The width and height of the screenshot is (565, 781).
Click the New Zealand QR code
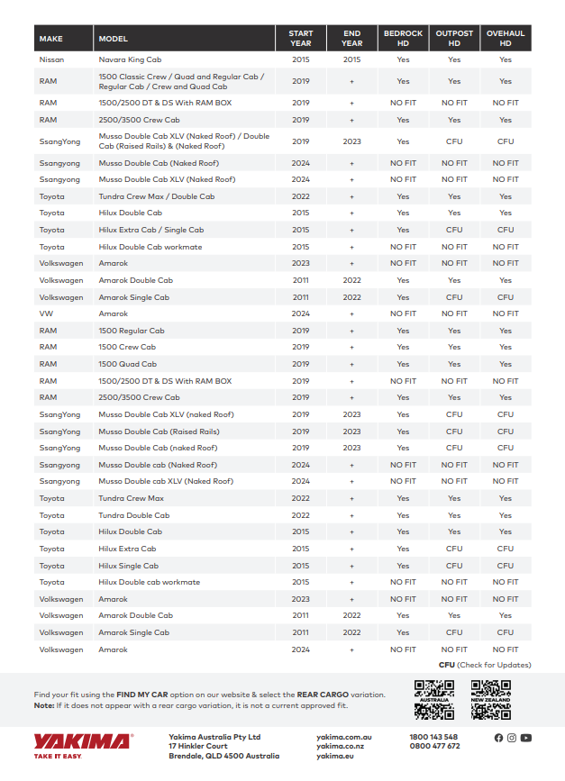[491, 700]
